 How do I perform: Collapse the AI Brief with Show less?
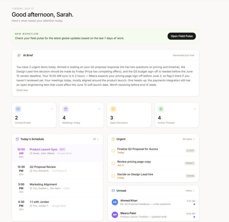[x=22, y=90]
